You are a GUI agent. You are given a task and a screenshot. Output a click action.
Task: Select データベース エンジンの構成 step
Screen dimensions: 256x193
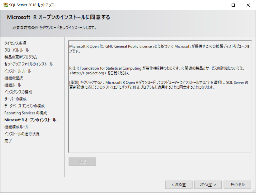(24, 106)
